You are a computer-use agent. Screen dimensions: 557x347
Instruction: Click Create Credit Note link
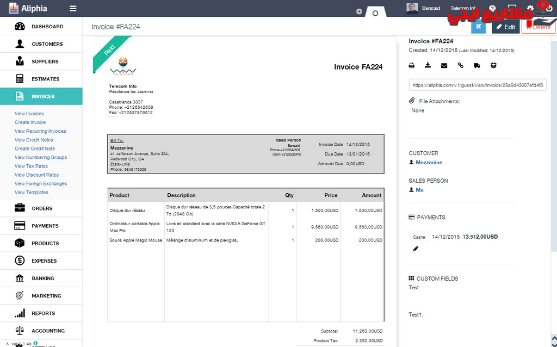tap(35, 148)
